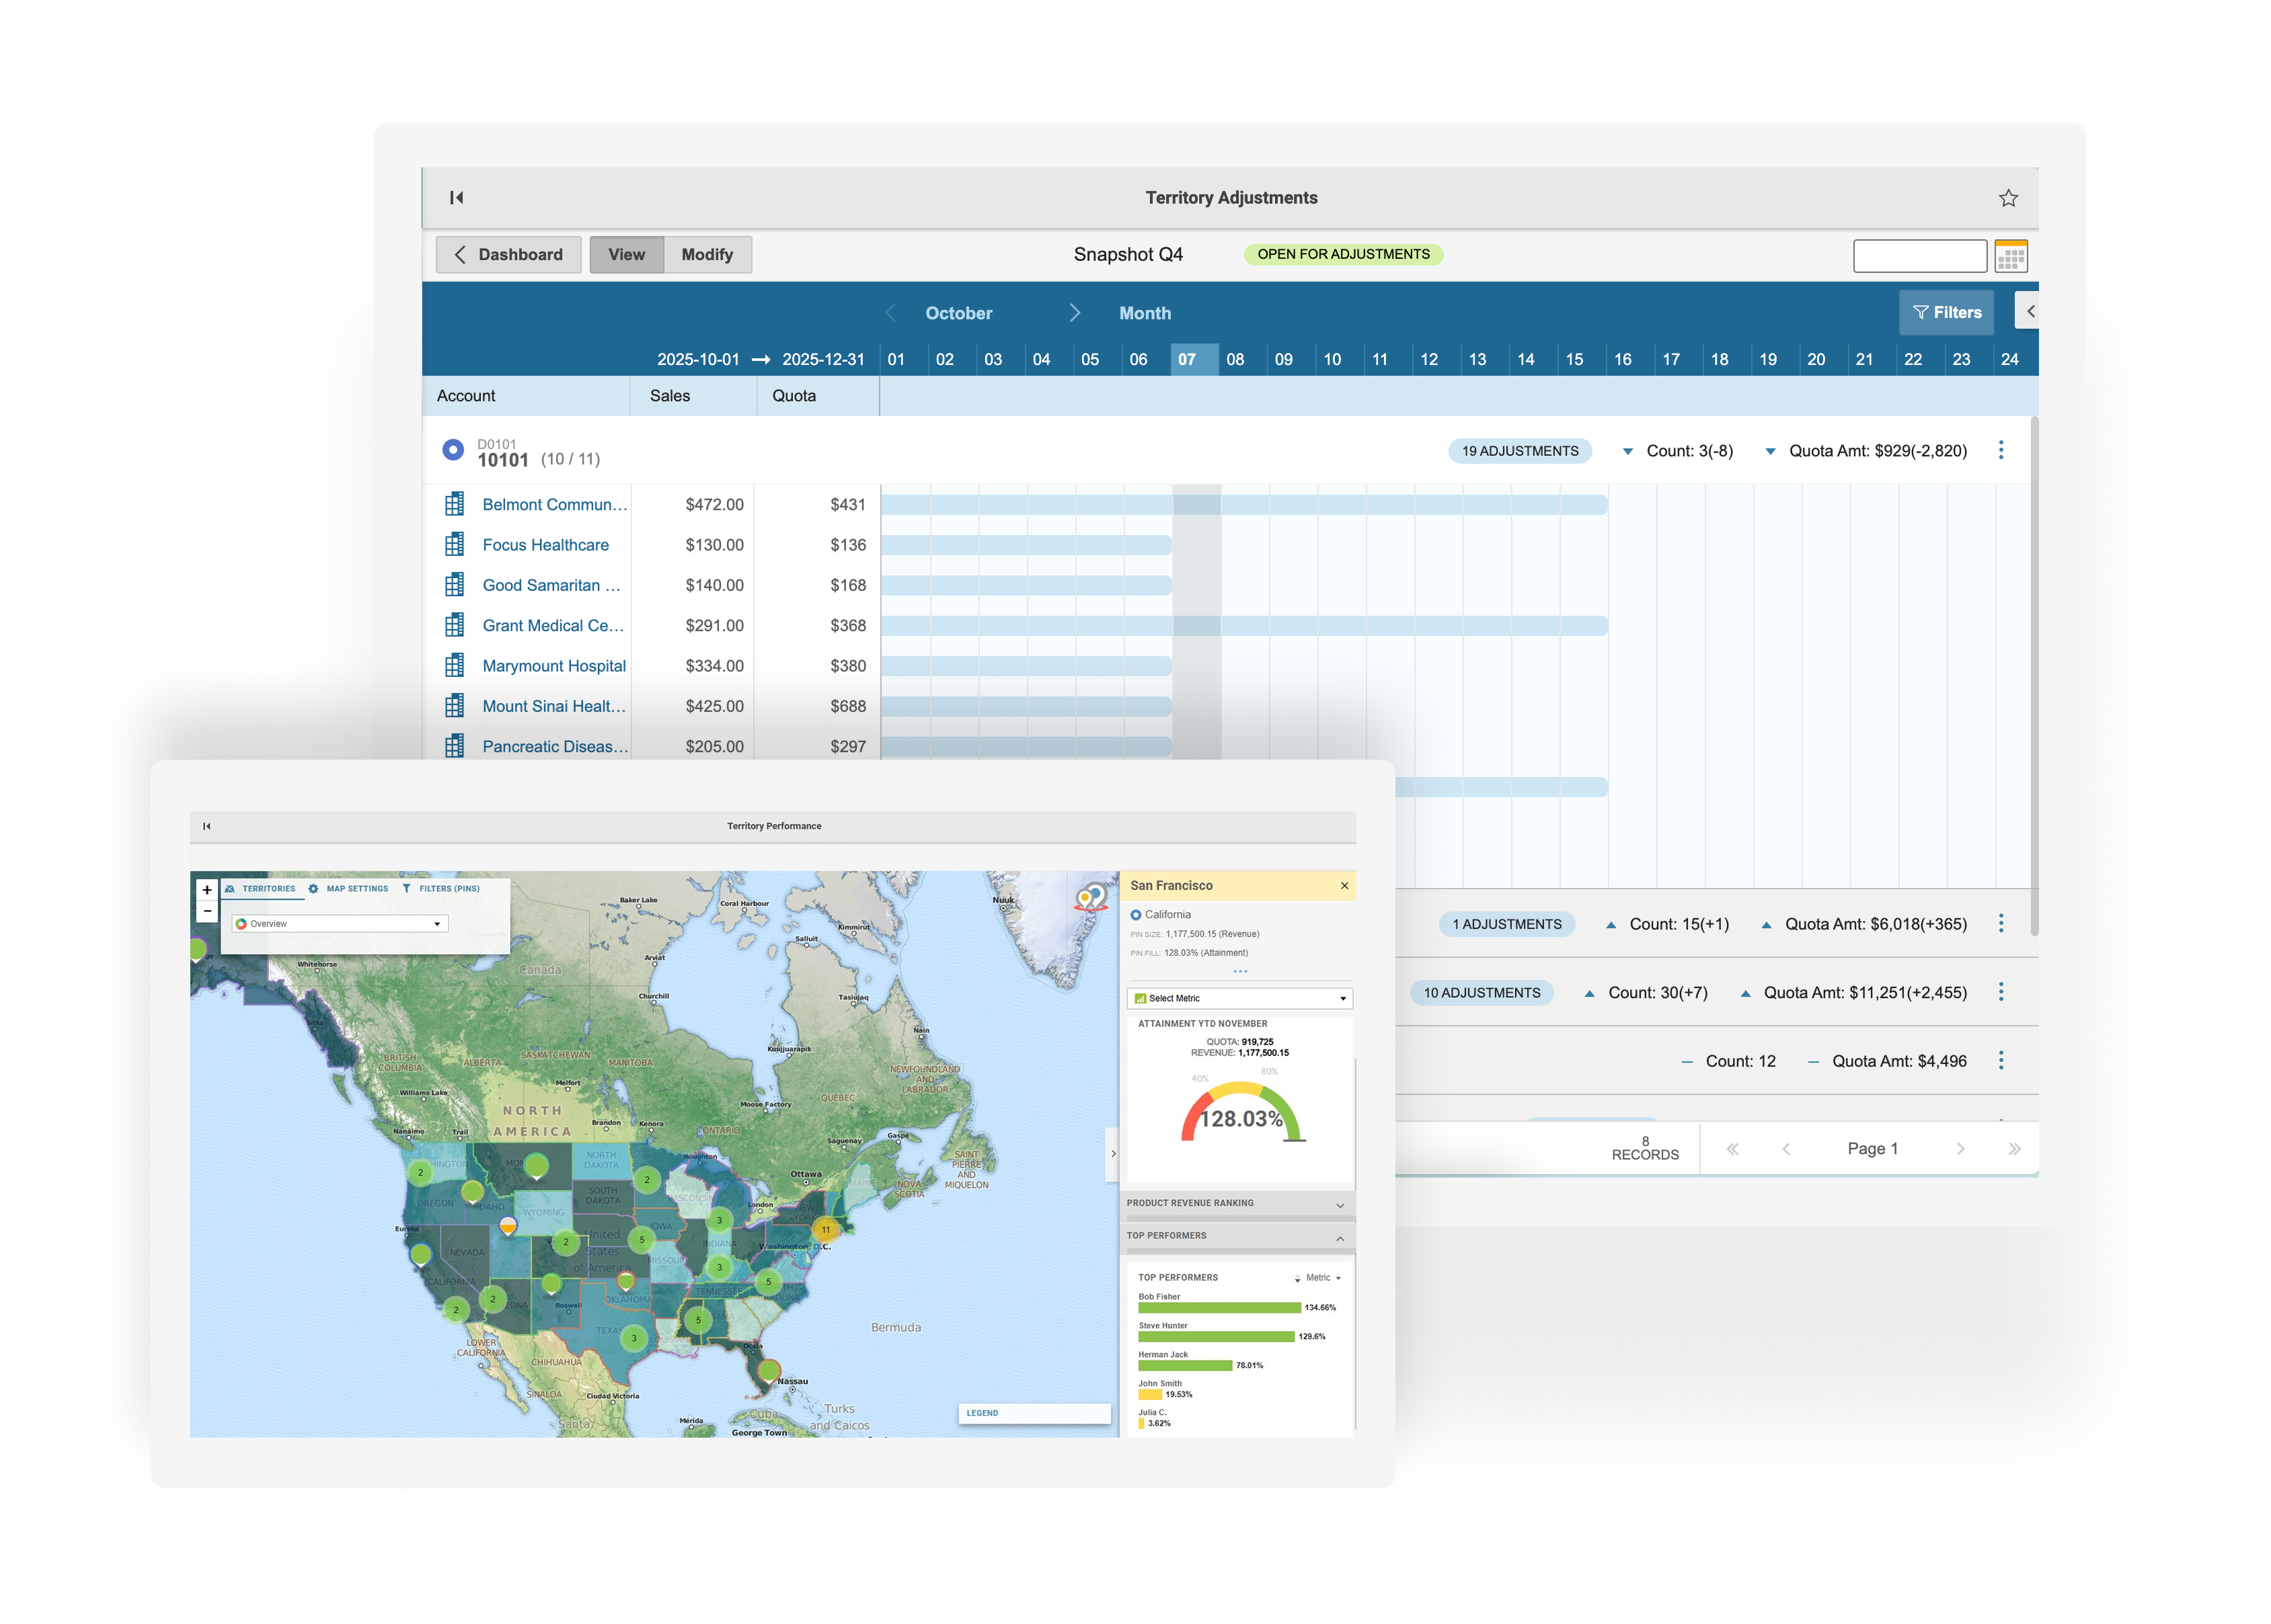This screenshot has height=1624, width=2271.
Task: Select the California radio button
Action: (1135, 914)
